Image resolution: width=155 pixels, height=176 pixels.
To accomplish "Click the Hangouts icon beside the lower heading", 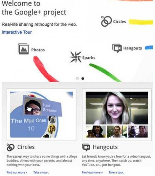I will pyautogui.click(x=86, y=147).
